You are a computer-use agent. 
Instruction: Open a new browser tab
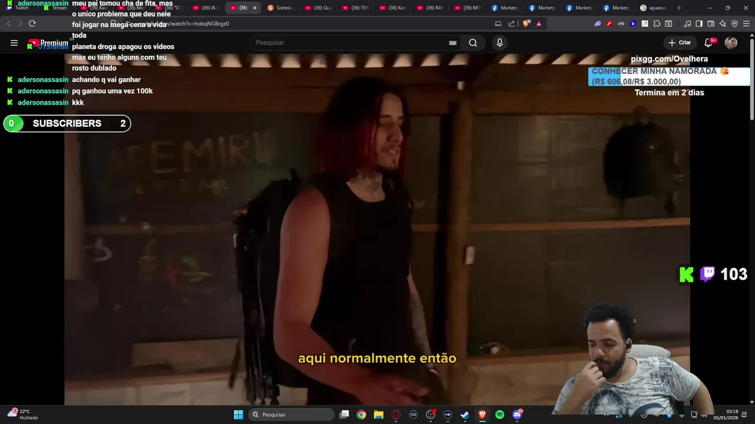[x=679, y=8]
